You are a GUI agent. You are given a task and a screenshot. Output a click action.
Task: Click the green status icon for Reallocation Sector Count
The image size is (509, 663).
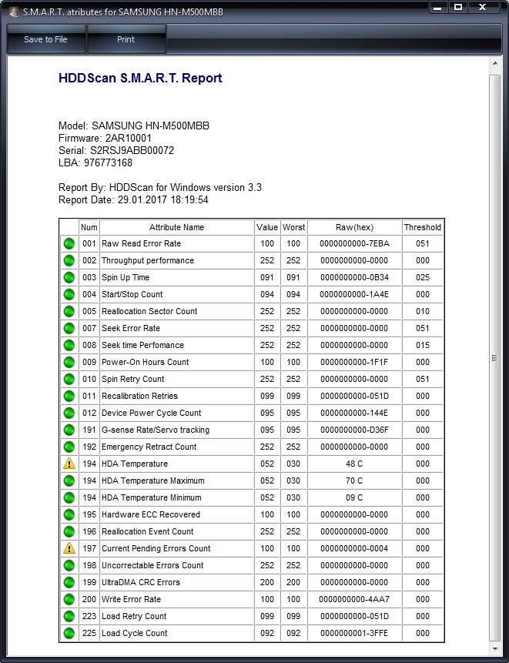pyautogui.click(x=69, y=311)
